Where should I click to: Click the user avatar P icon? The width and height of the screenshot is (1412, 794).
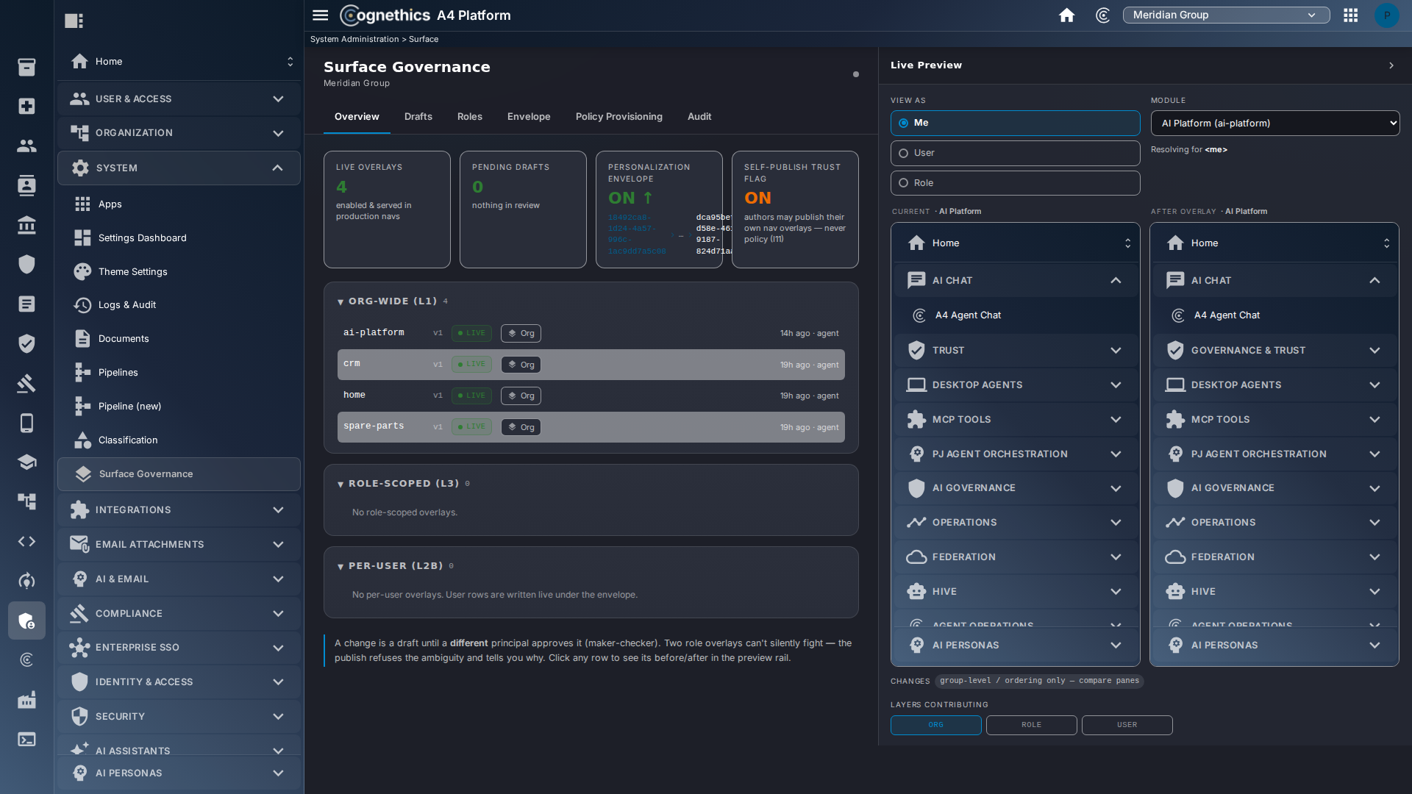1386,15
